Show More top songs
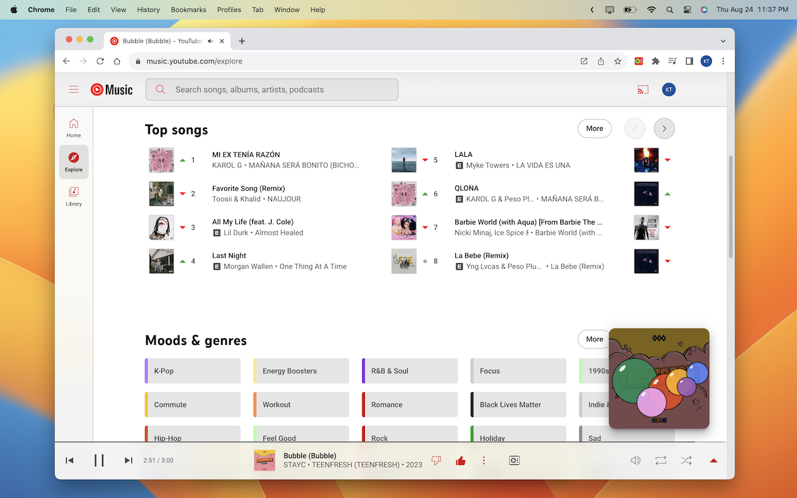797x498 pixels. [594, 128]
